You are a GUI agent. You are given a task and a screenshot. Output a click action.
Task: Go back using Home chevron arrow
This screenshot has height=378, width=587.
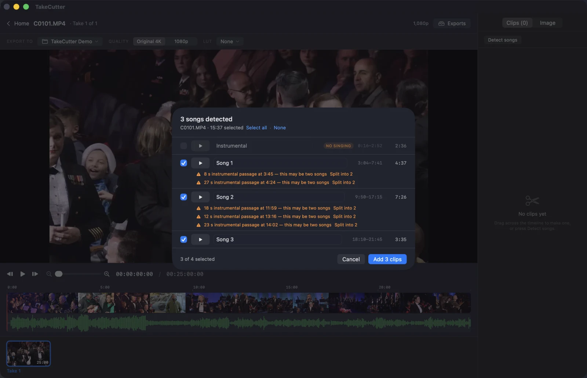pyautogui.click(x=8, y=24)
